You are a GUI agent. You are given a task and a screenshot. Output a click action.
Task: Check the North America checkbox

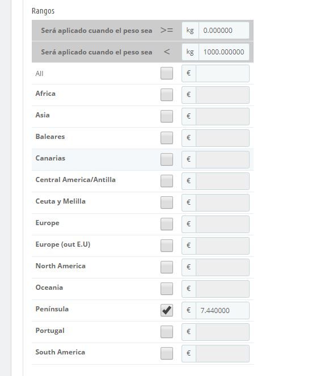click(x=167, y=267)
